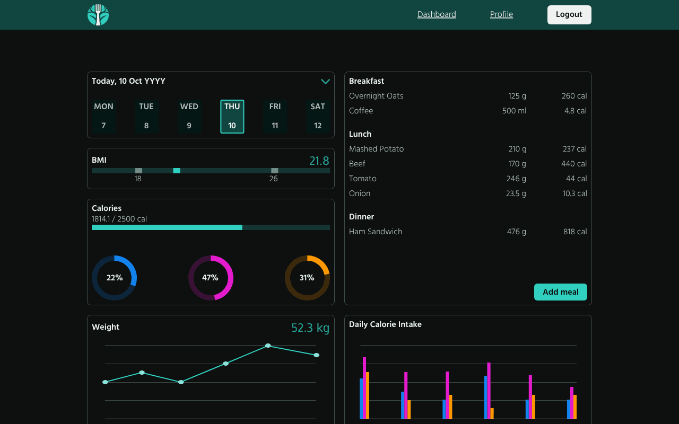Click the fork-and-leaf app logo
This screenshot has width=679, height=424.
click(98, 15)
